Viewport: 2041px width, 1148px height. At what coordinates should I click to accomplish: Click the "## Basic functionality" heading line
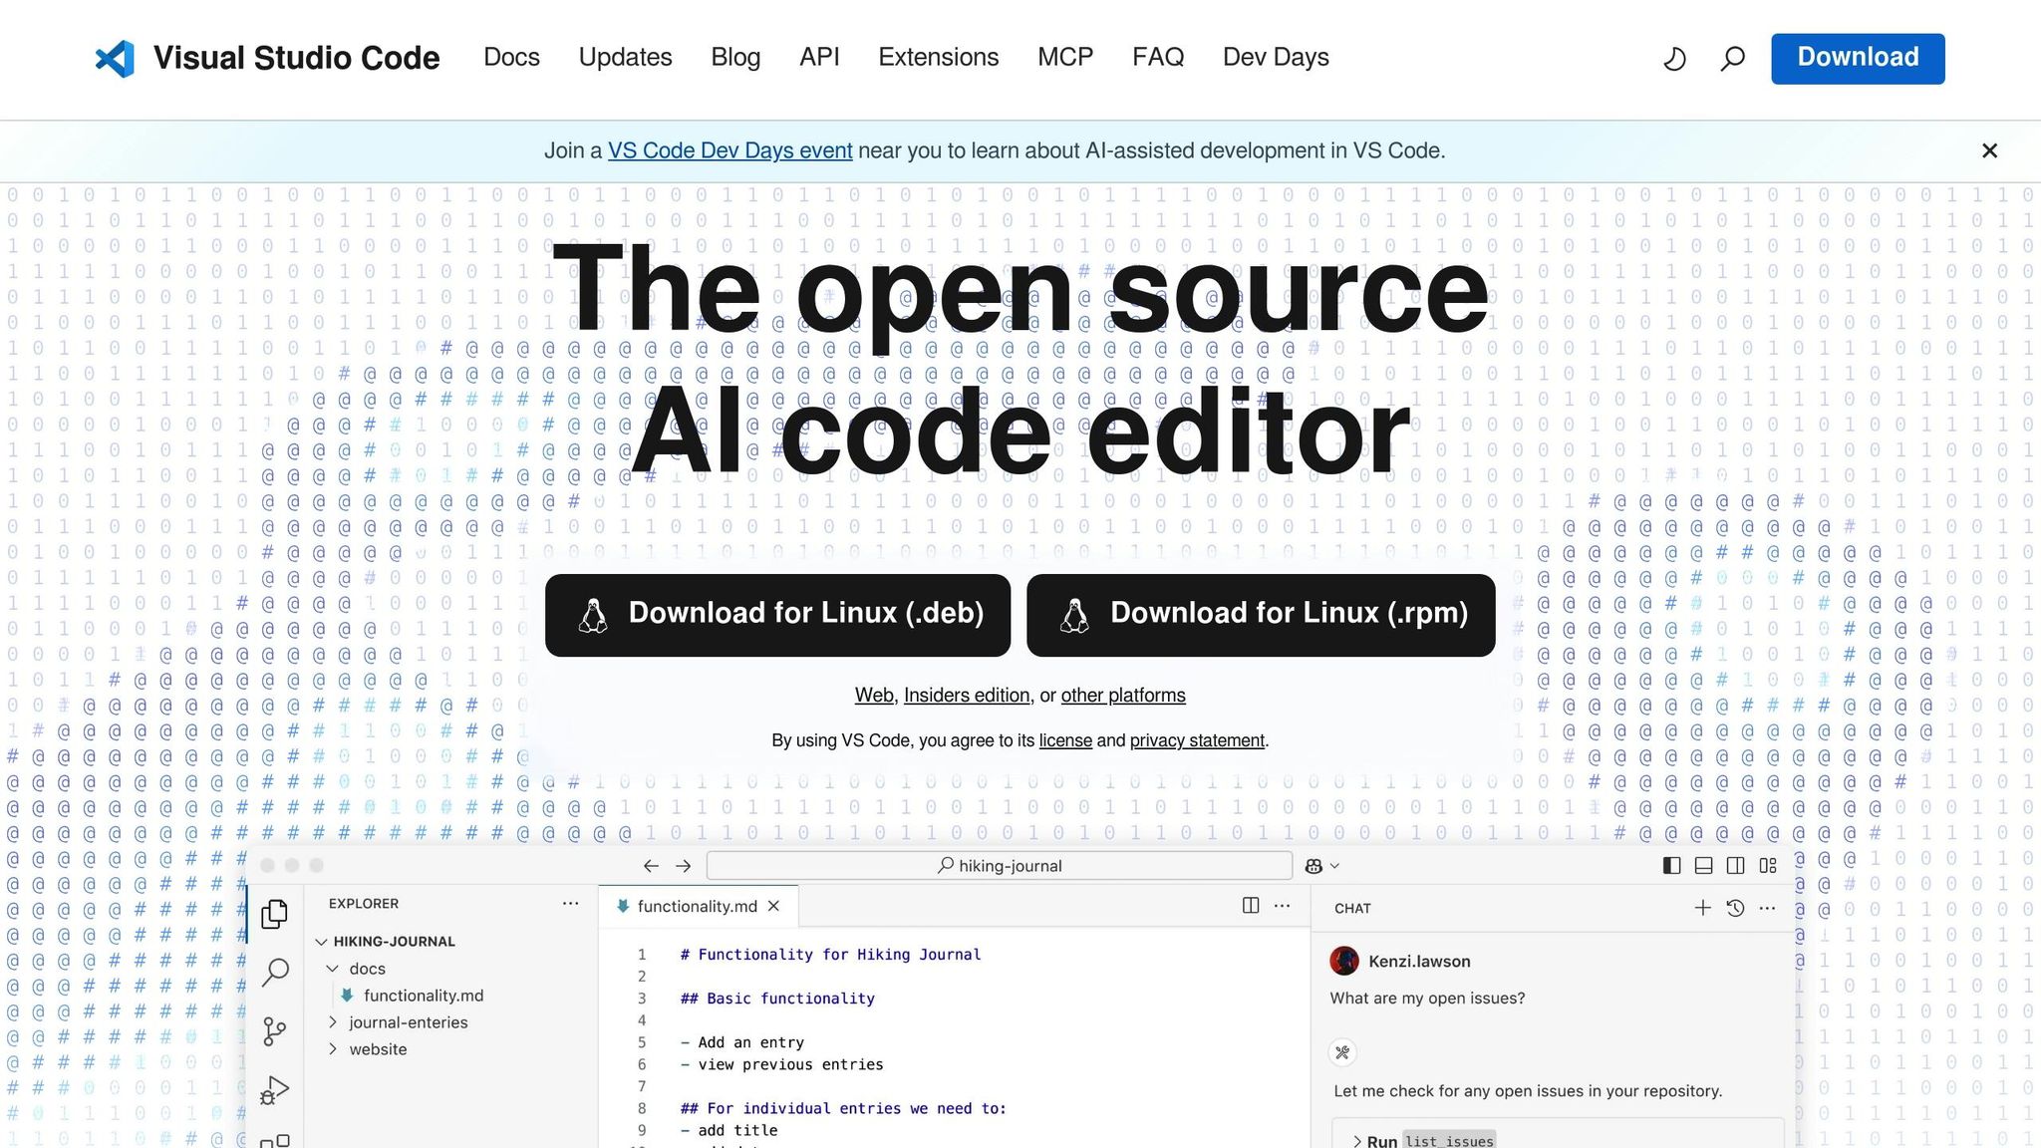[x=777, y=999]
